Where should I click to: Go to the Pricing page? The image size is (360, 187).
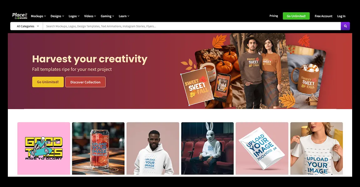pyautogui.click(x=274, y=16)
